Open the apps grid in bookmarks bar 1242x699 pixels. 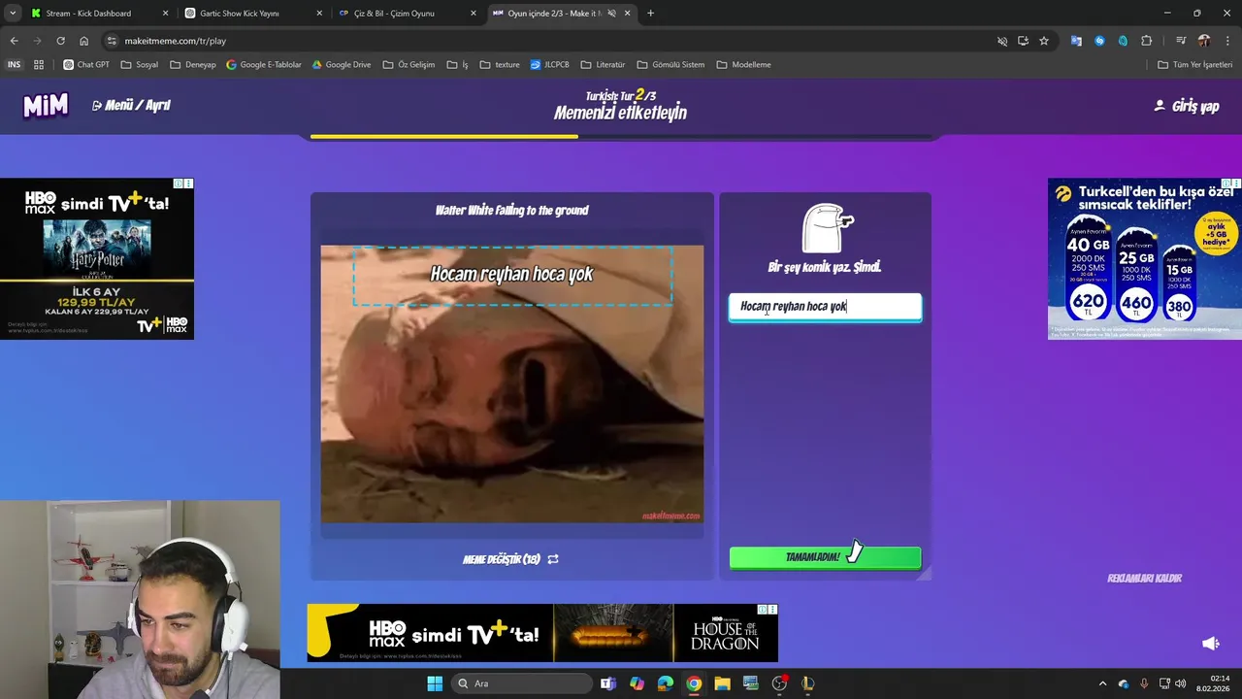pos(39,65)
